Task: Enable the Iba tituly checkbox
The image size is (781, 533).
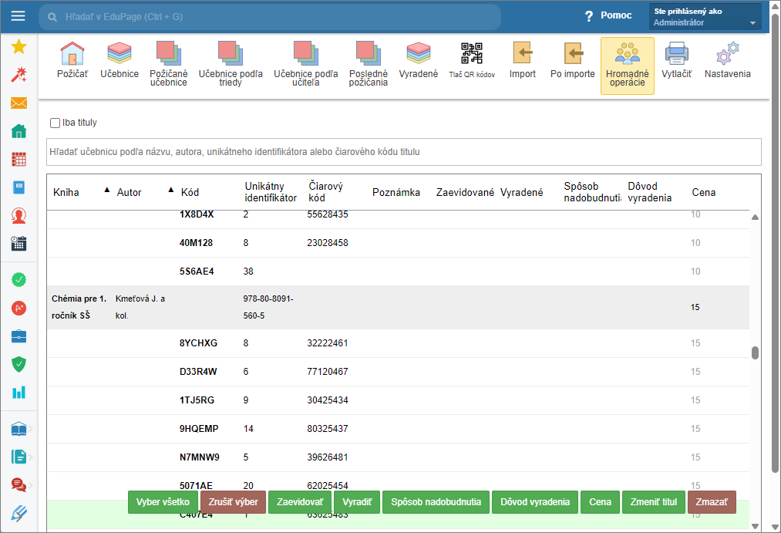Action: pyautogui.click(x=56, y=123)
